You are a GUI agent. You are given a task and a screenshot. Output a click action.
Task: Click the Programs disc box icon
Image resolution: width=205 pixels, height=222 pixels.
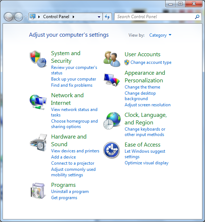[x=38, y=191]
